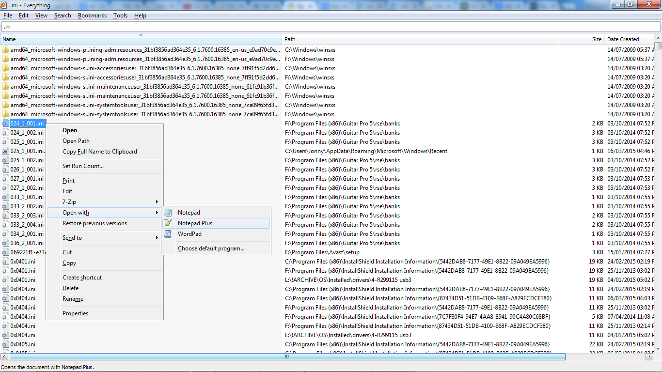Open file with Notepad
The width and height of the screenshot is (662, 372).
point(216,213)
